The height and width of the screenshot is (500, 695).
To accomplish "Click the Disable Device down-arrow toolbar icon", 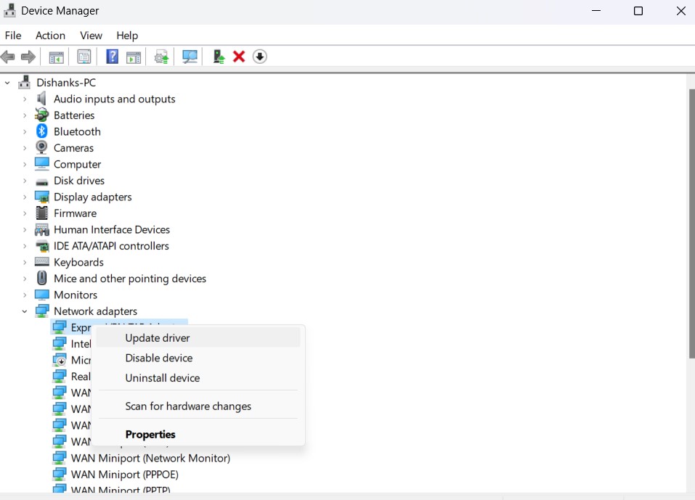I will coord(259,56).
